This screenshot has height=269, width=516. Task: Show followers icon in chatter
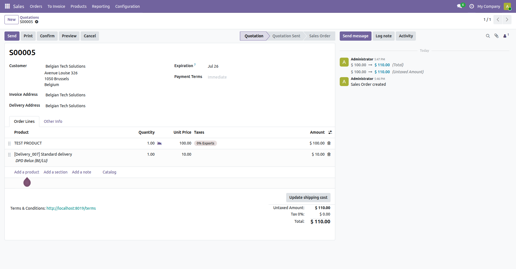pyautogui.click(x=506, y=36)
